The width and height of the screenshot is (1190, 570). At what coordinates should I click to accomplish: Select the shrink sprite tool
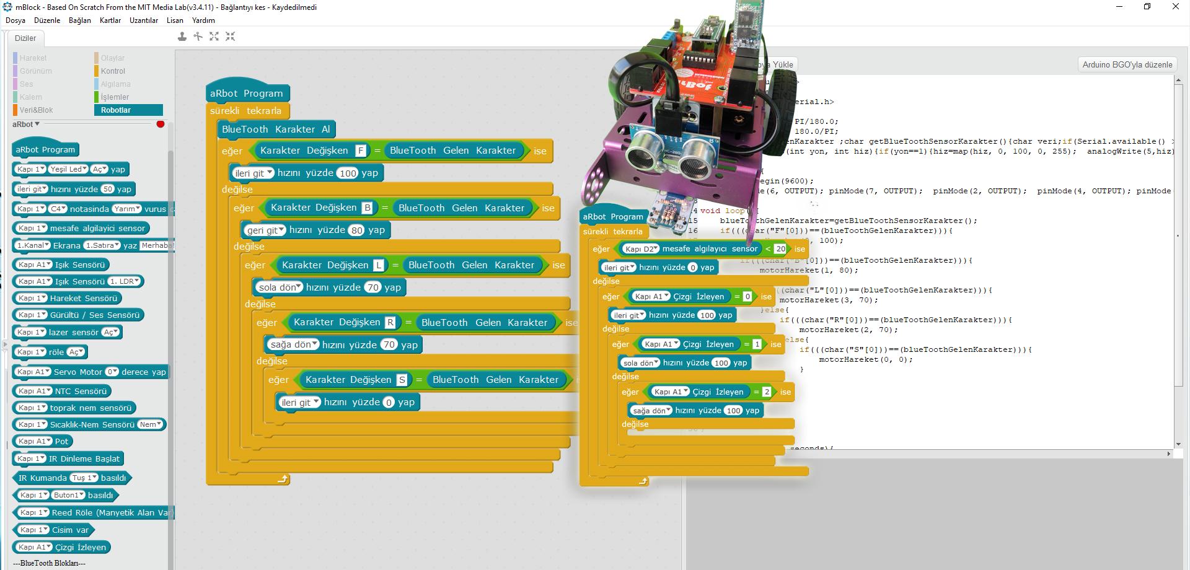pos(231,37)
